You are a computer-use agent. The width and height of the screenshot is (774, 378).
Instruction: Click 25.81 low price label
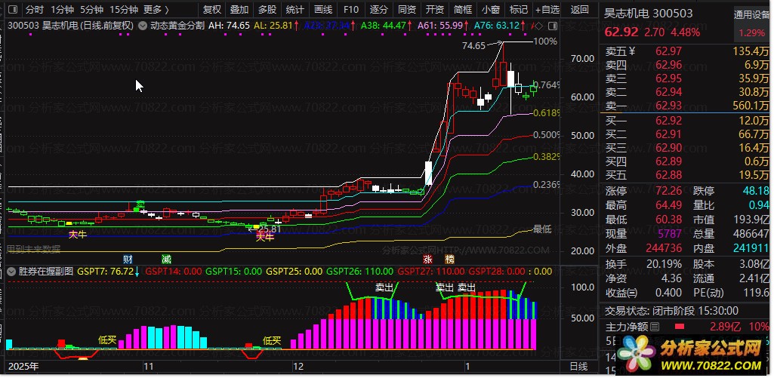click(x=270, y=229)
